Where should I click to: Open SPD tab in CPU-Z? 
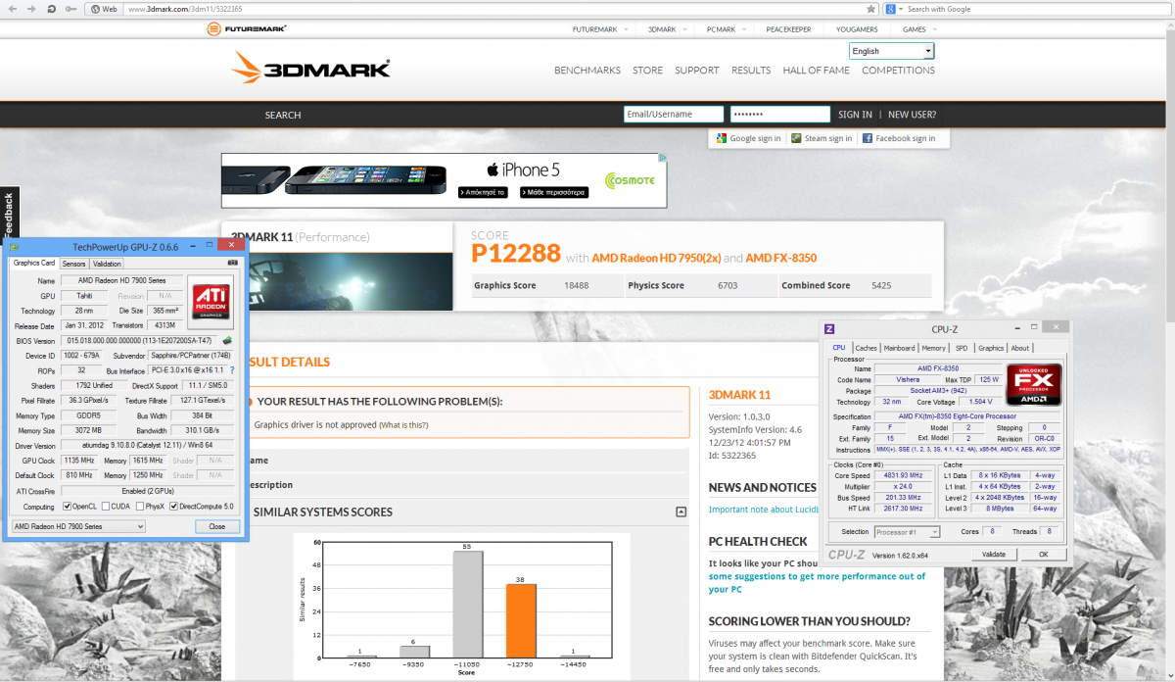point(962,348)
